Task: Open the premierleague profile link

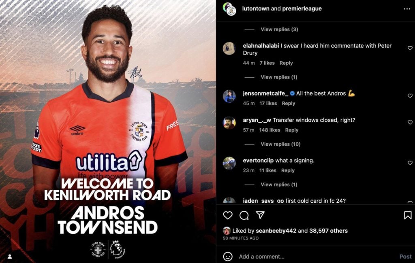Action: tap(302, 8)
